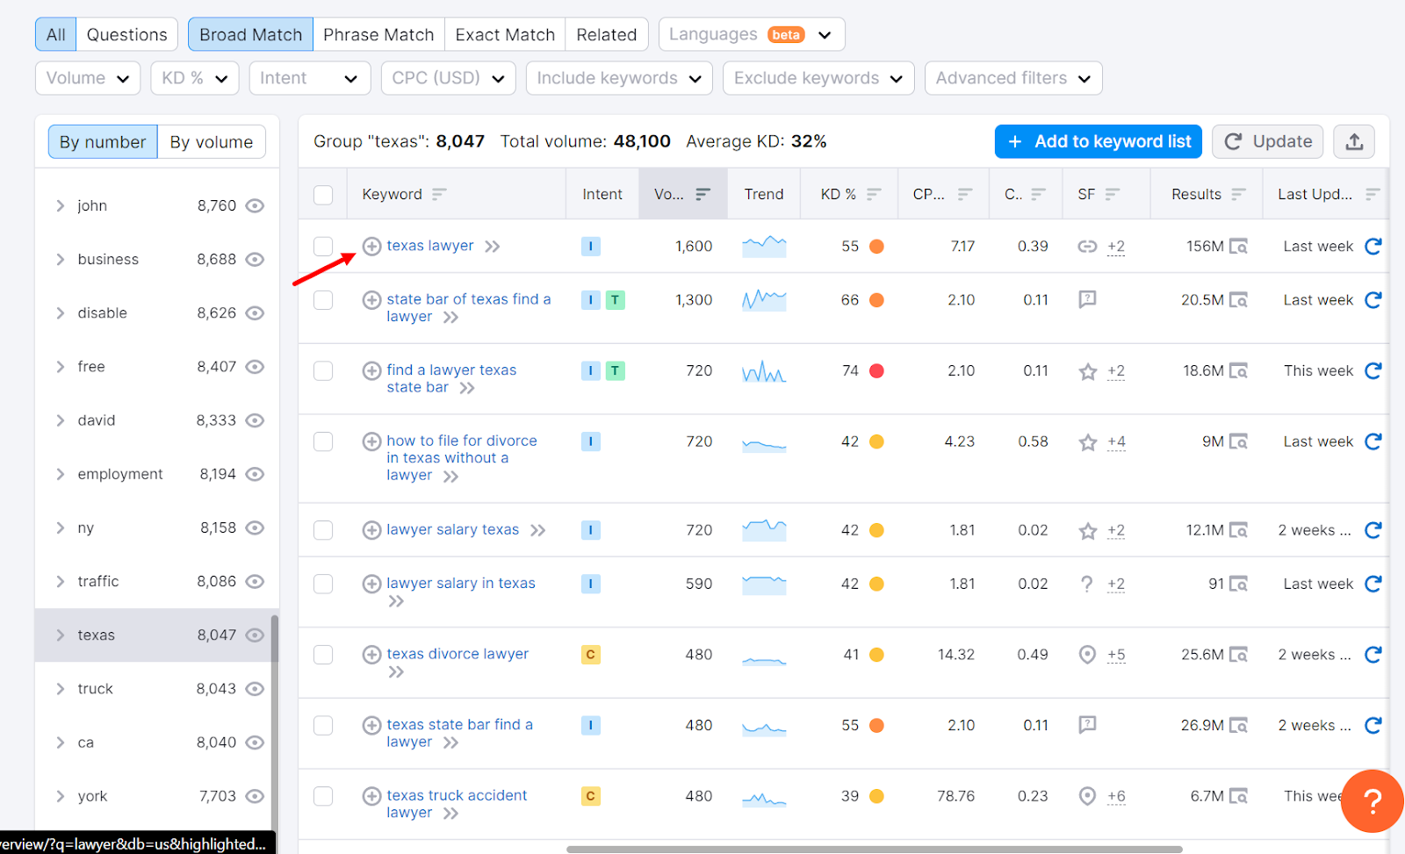Screen dimensions: 1405x854
Task: Open SERP icon in 20.5M results row
Action: tap(1238, 300)
